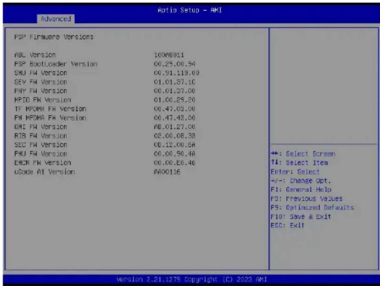This screenshot has height=286, width=380.
Task: Click the Enter: Select key hint
Action: pos(295,172)
